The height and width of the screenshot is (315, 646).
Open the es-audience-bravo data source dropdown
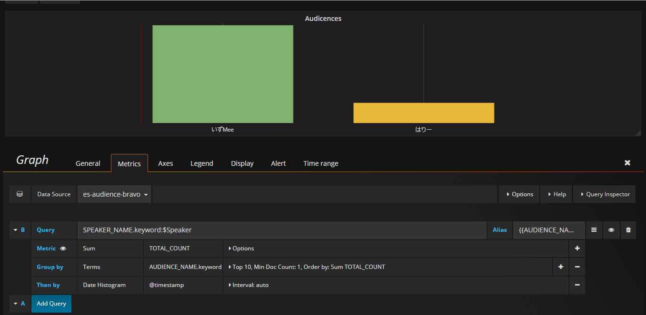[114, 194]
